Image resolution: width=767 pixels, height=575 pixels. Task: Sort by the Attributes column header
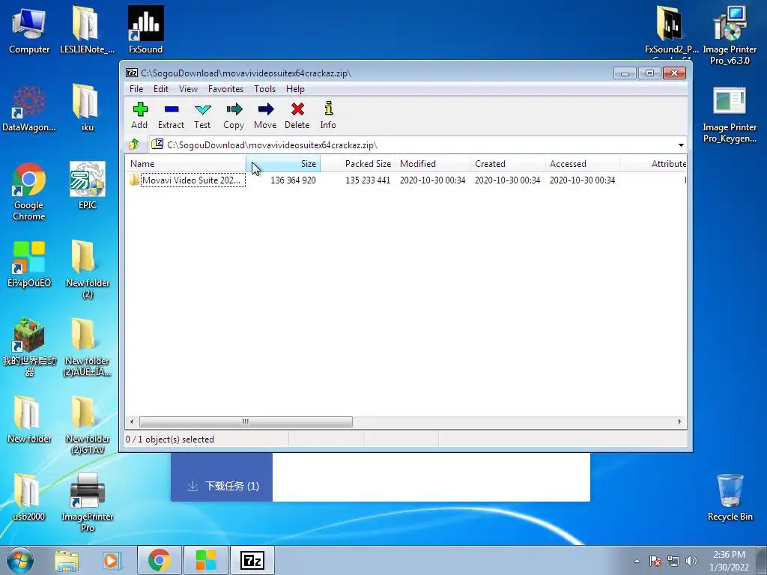click(x=653, y=164)
